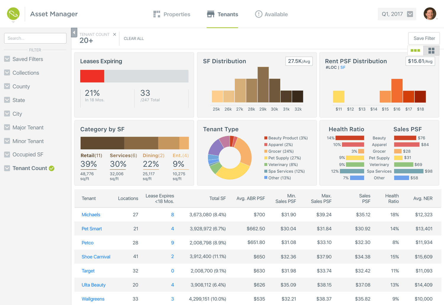Click the Avg. ABR PSF column header

tap(251, 198)
